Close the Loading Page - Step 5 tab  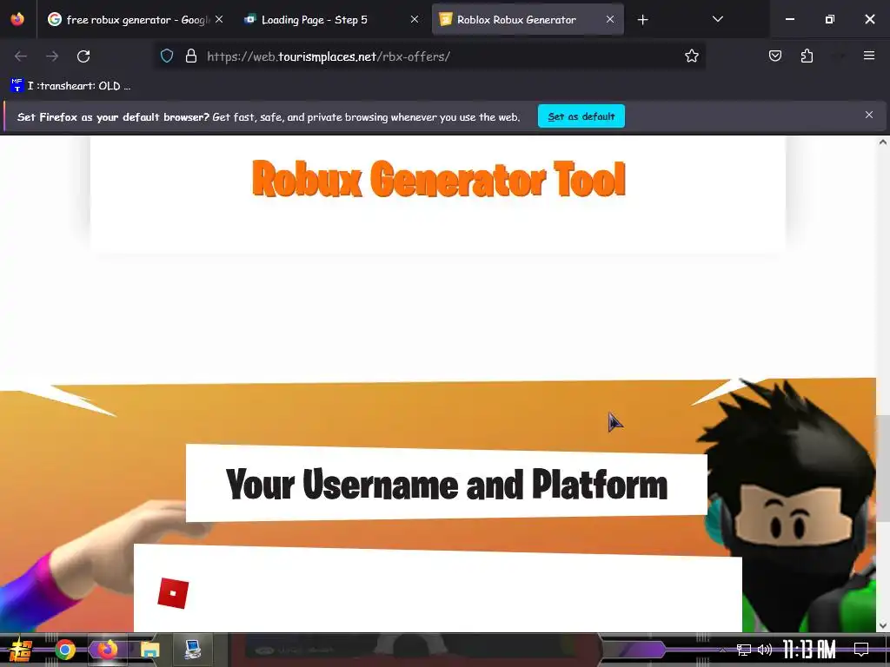click(415, 19)
